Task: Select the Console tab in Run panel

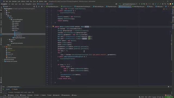Action: pos(8,89)
